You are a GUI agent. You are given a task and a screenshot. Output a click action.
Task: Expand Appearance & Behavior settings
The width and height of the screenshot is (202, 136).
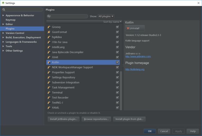3,15
